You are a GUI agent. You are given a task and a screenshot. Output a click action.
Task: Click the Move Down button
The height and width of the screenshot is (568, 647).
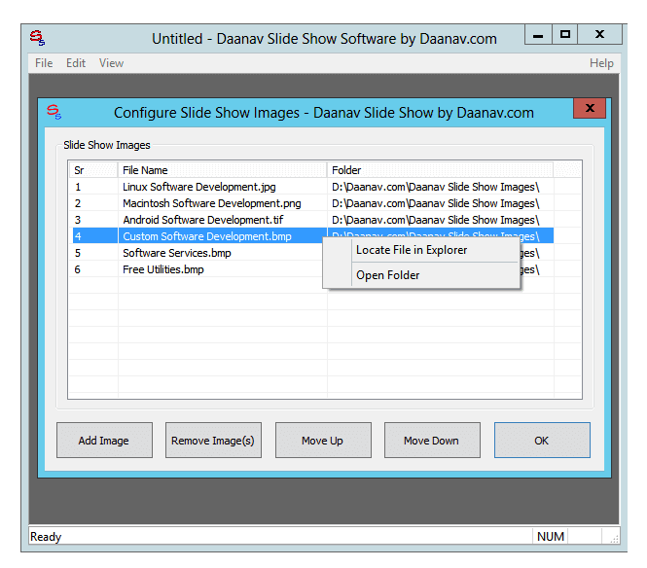(432, 441)
